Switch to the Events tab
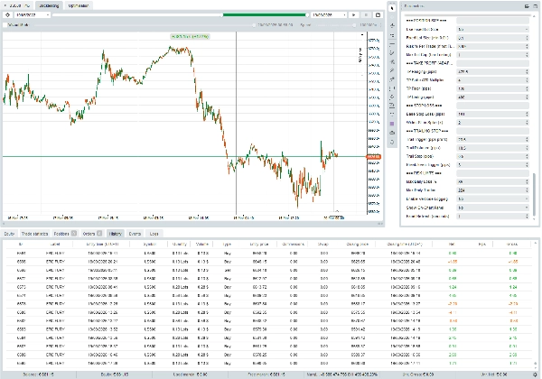The image size is (542, 379). click(x=134, y=234)
